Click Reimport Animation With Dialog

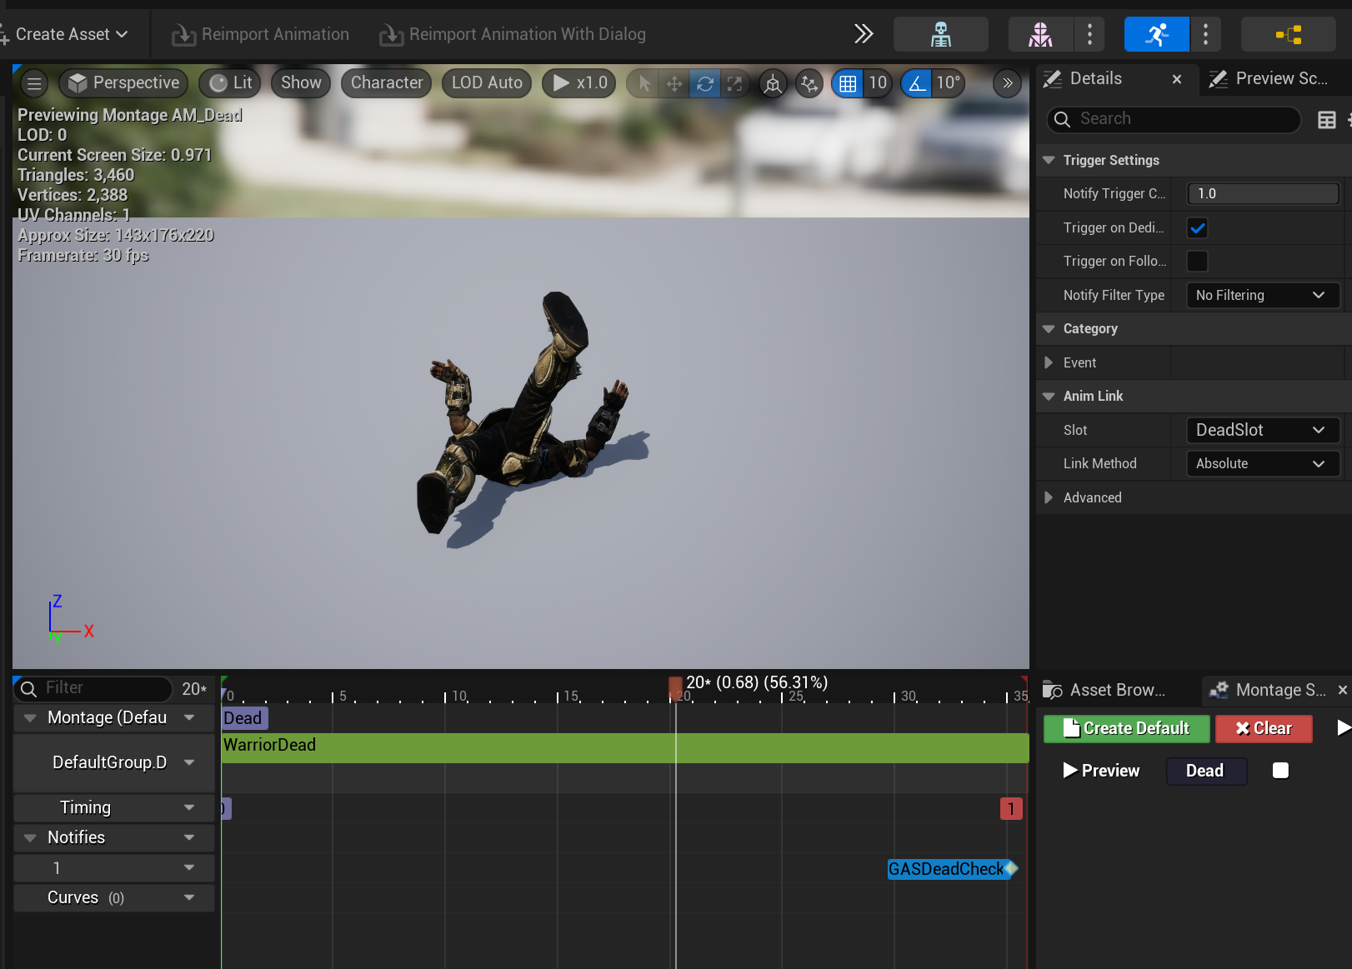[513, 34]
